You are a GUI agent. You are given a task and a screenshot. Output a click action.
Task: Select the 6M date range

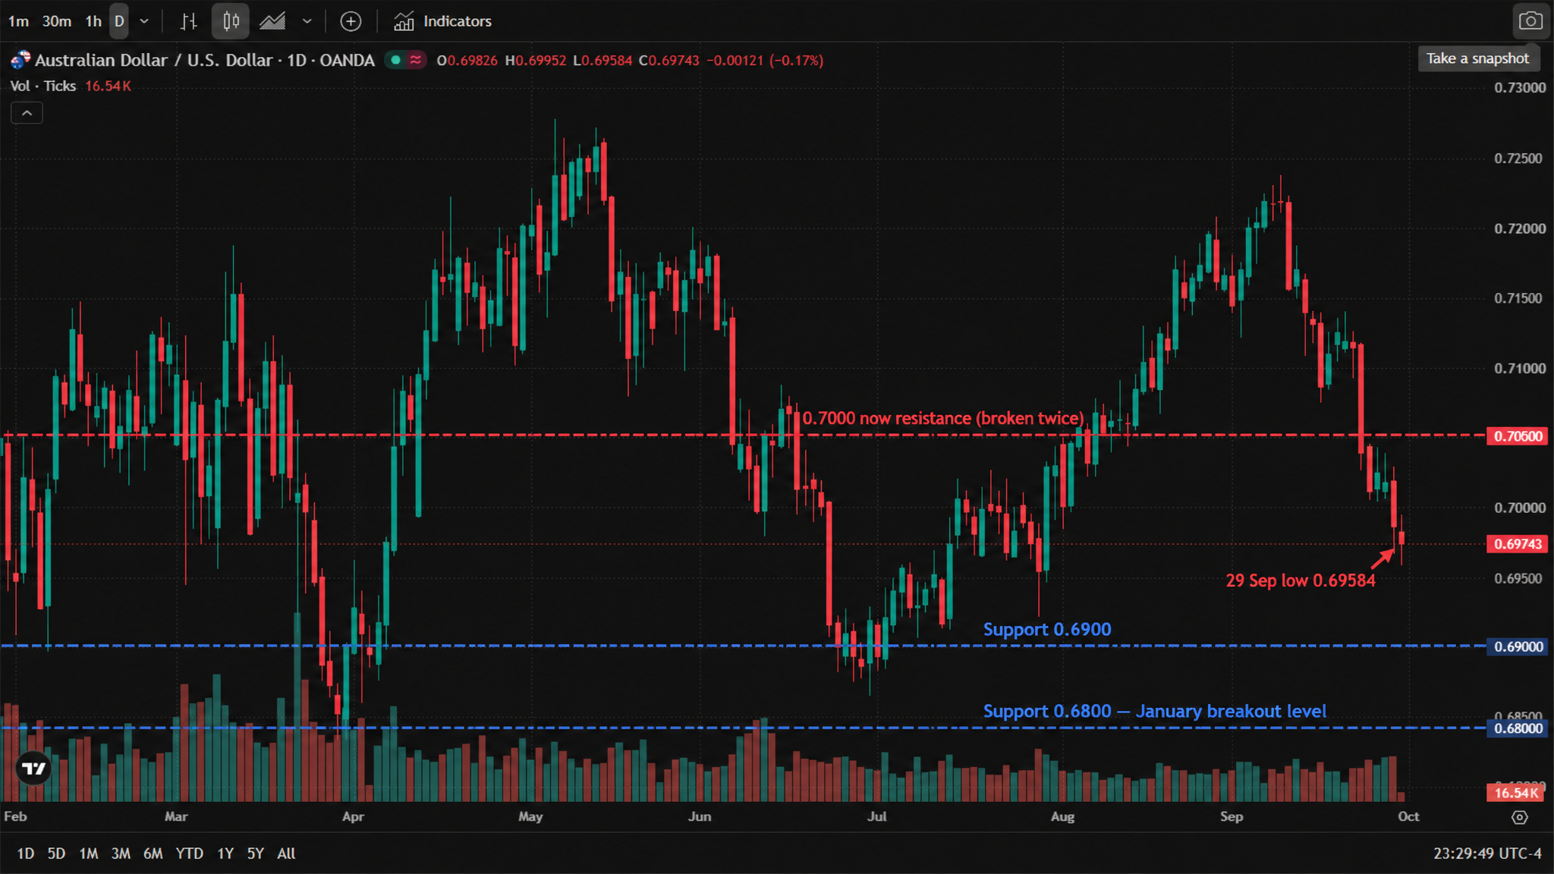click(x=153, y=854)
